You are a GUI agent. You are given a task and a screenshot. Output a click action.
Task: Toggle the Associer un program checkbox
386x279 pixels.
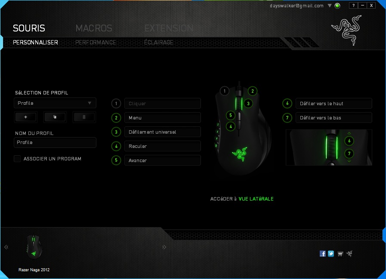(17, 159)
